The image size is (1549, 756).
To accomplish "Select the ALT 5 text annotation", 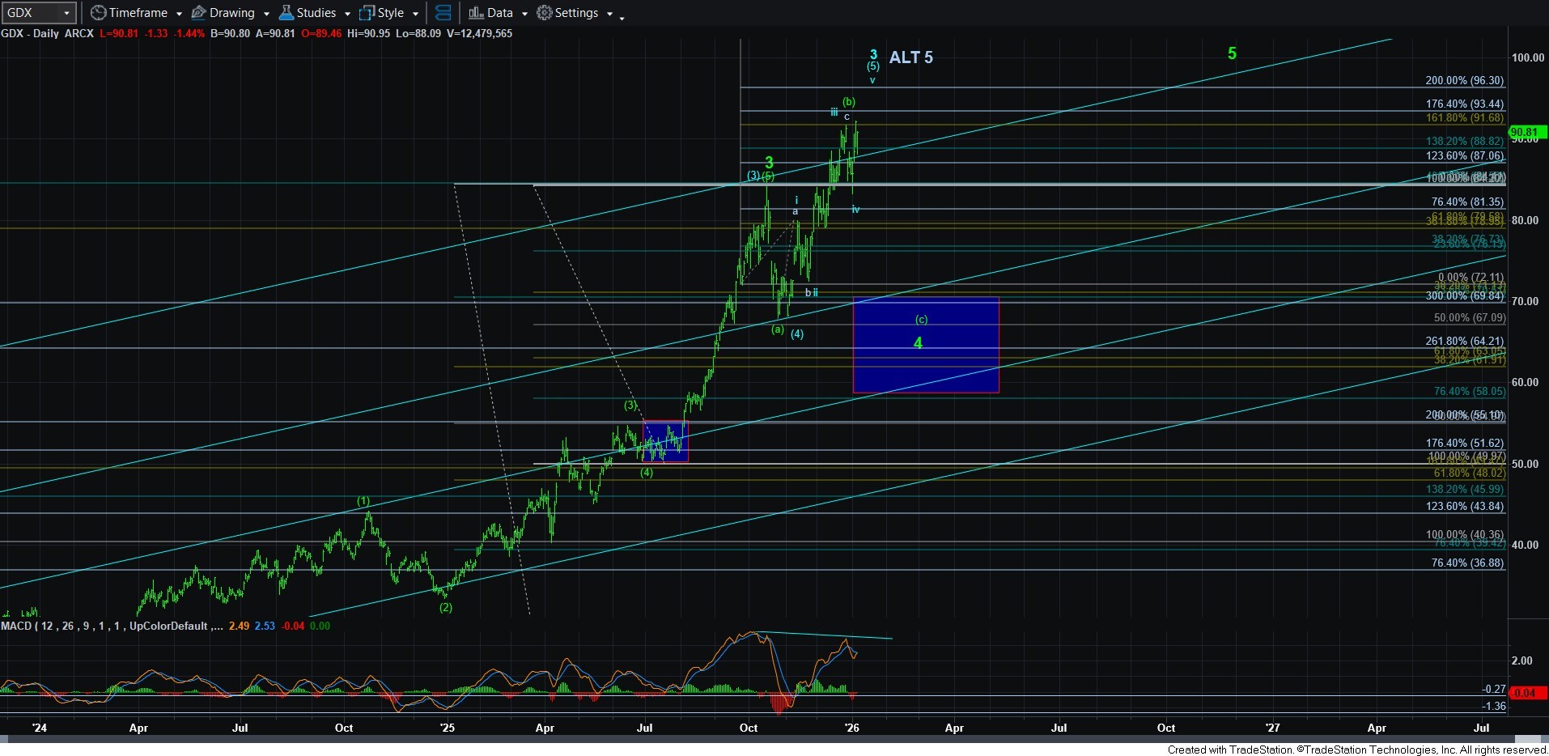I will [910, 57].
